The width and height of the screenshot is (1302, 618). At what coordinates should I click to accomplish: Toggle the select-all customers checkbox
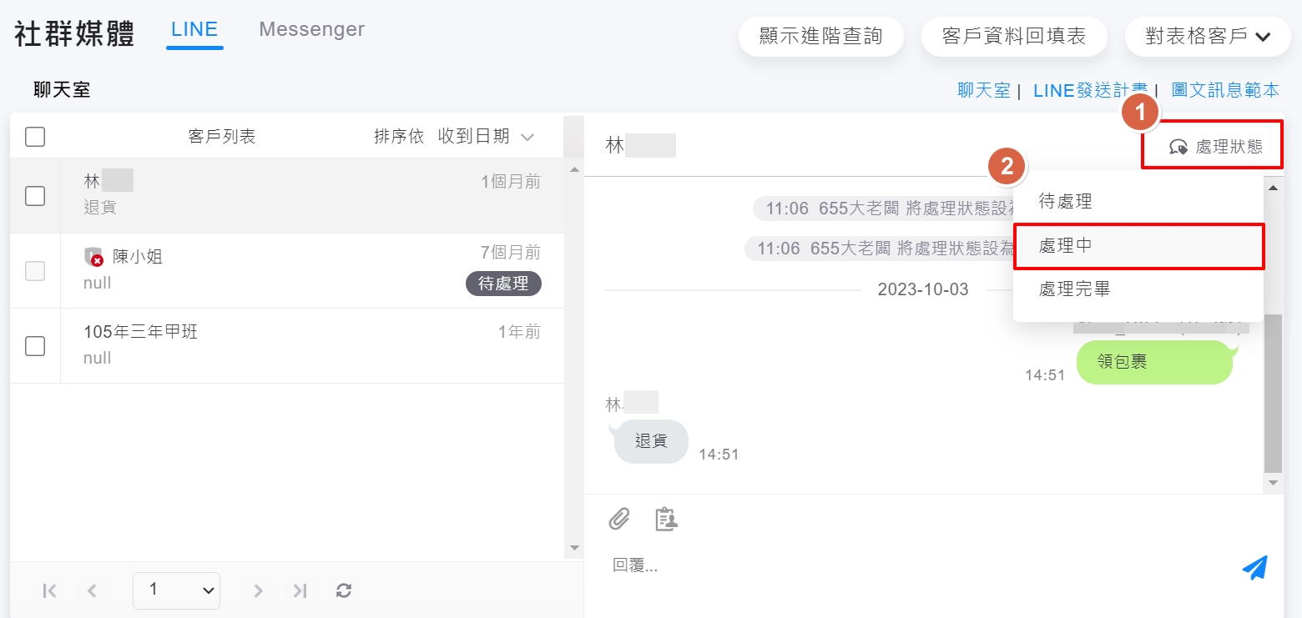(35, 137)
